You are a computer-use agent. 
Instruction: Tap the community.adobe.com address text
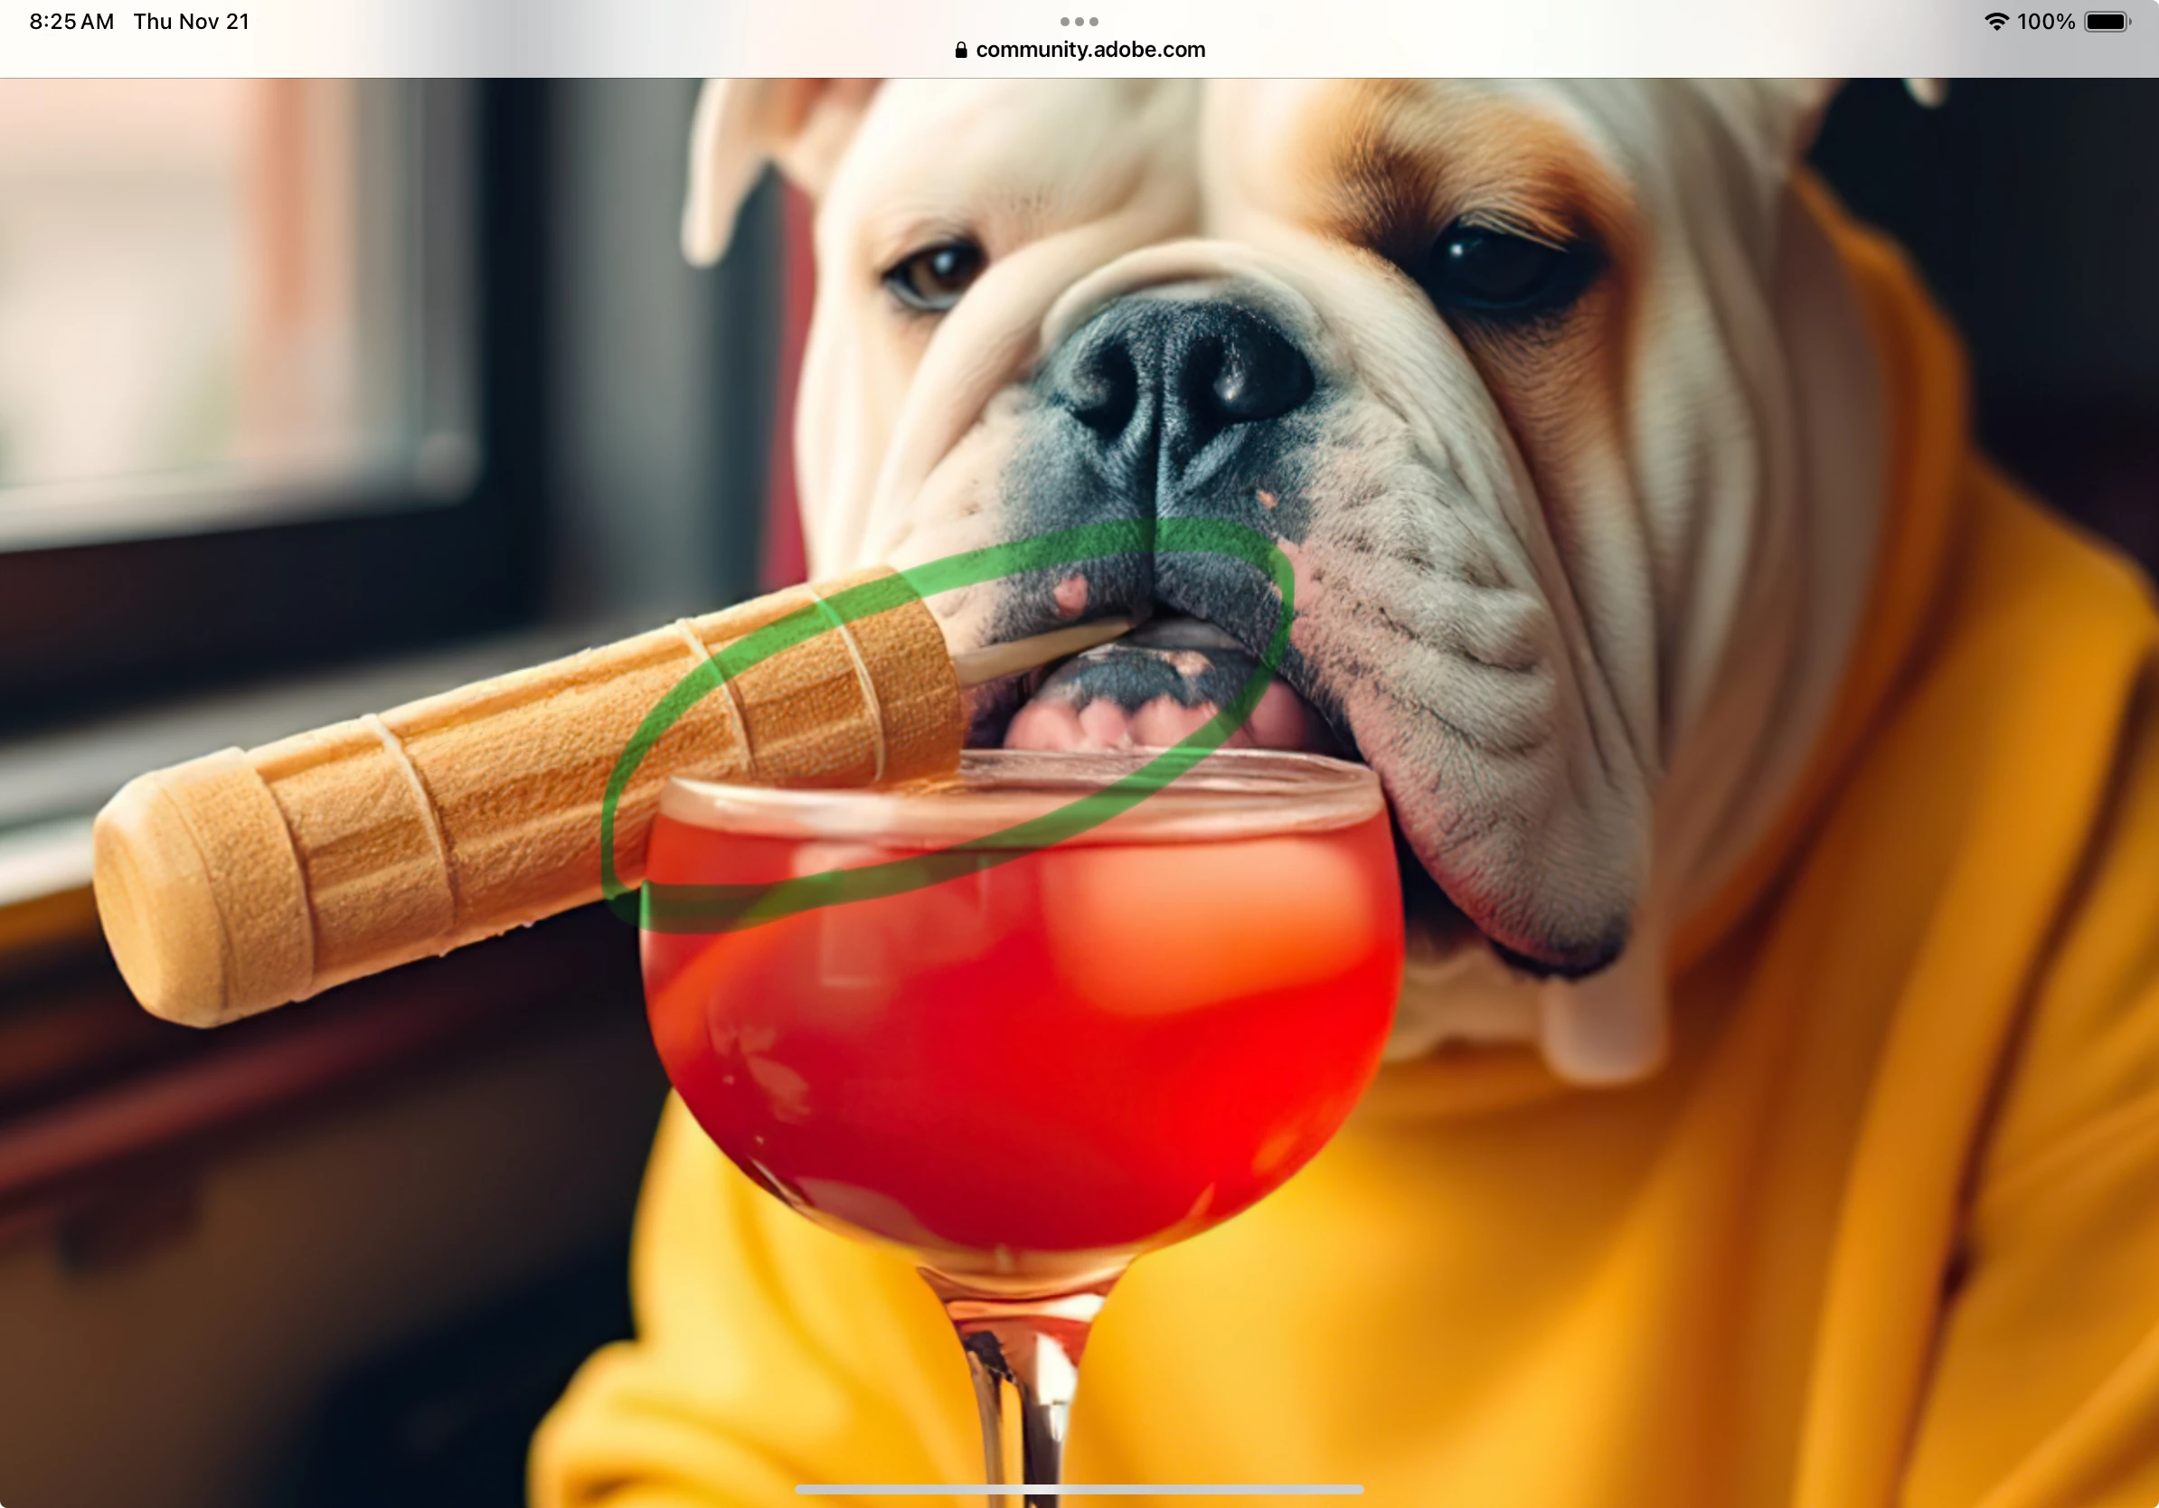pos(1089,50)
